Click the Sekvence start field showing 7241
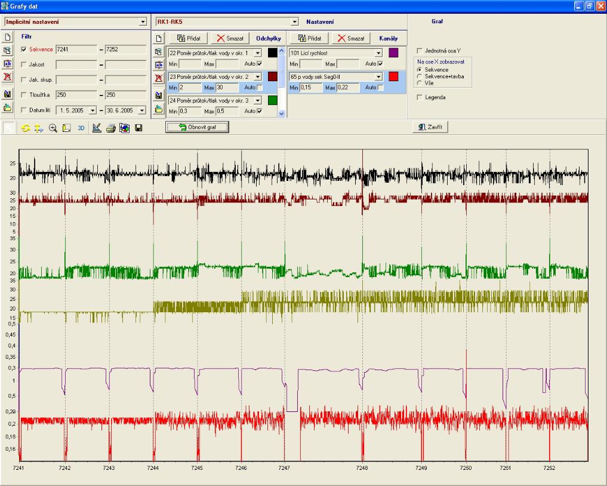The width and height of the screenshot is (607, 486). (x=76, y=50)
